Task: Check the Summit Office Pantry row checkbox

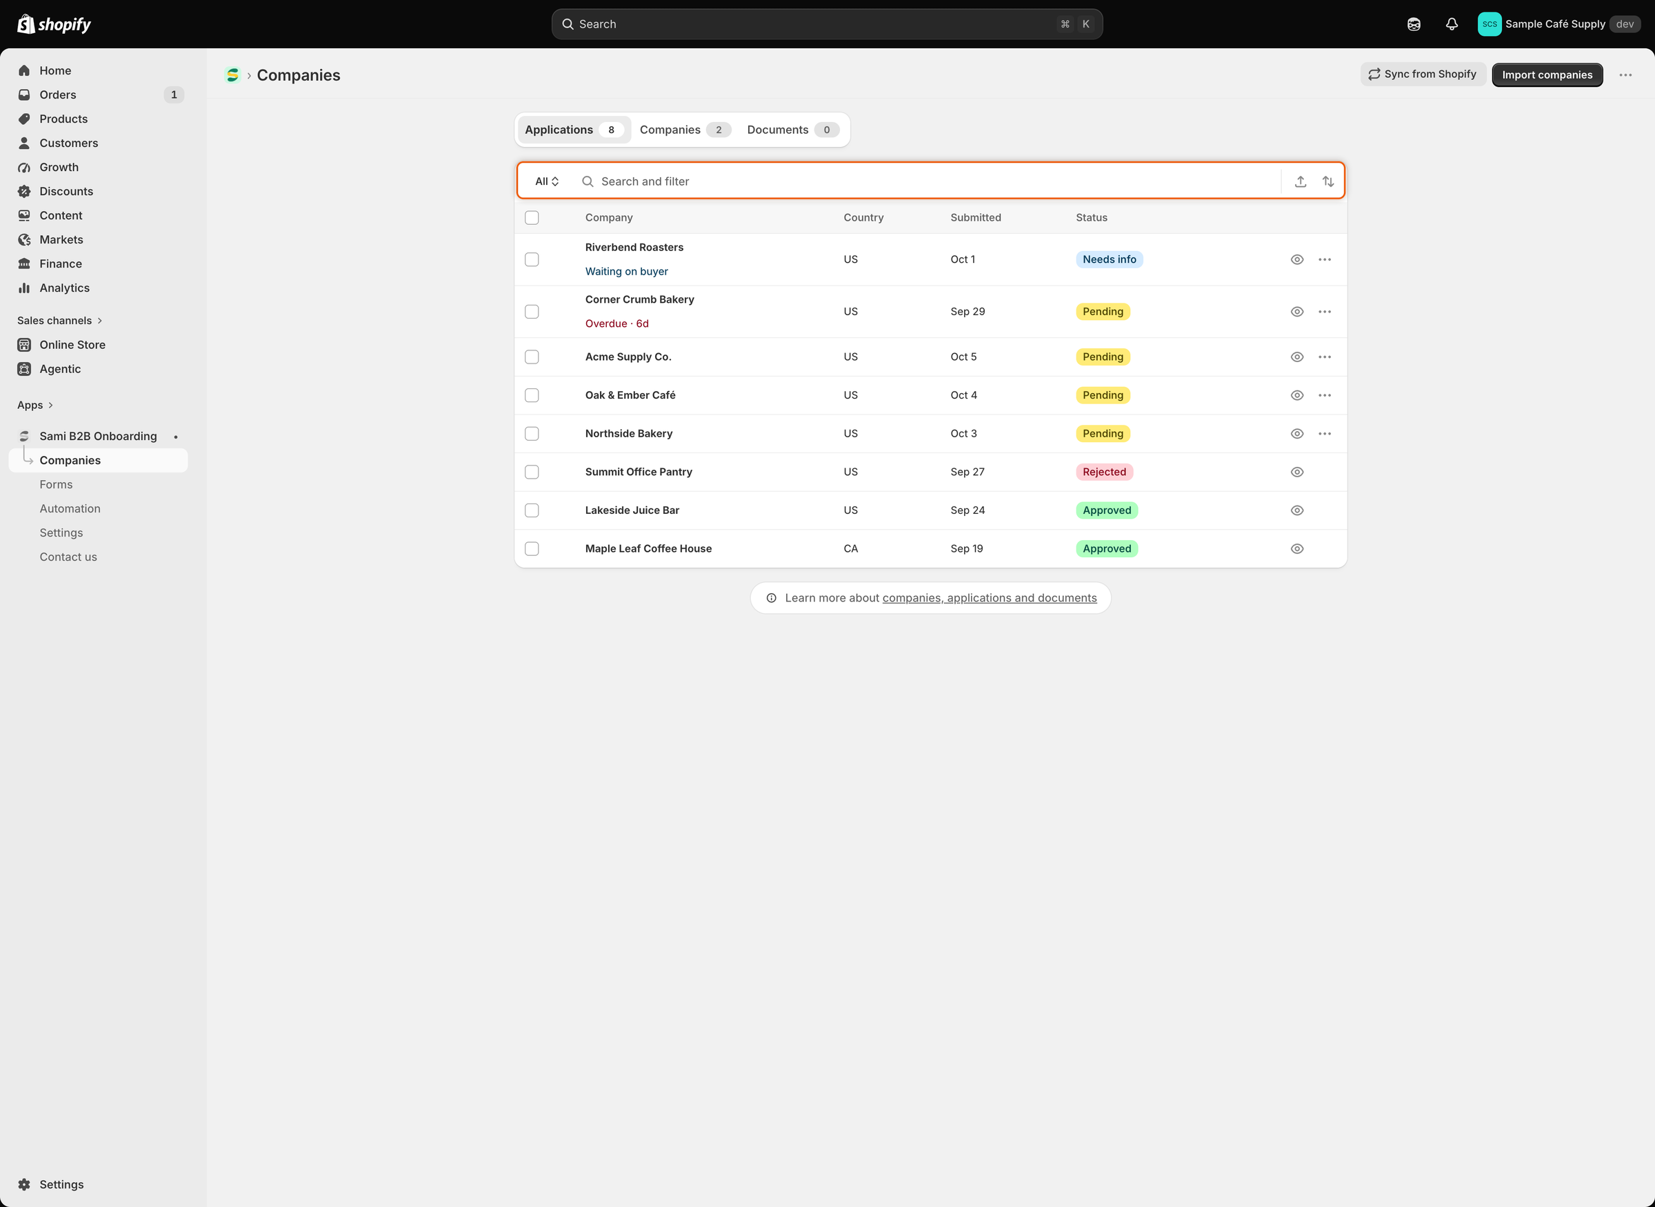Action: [x=532, y=472]
